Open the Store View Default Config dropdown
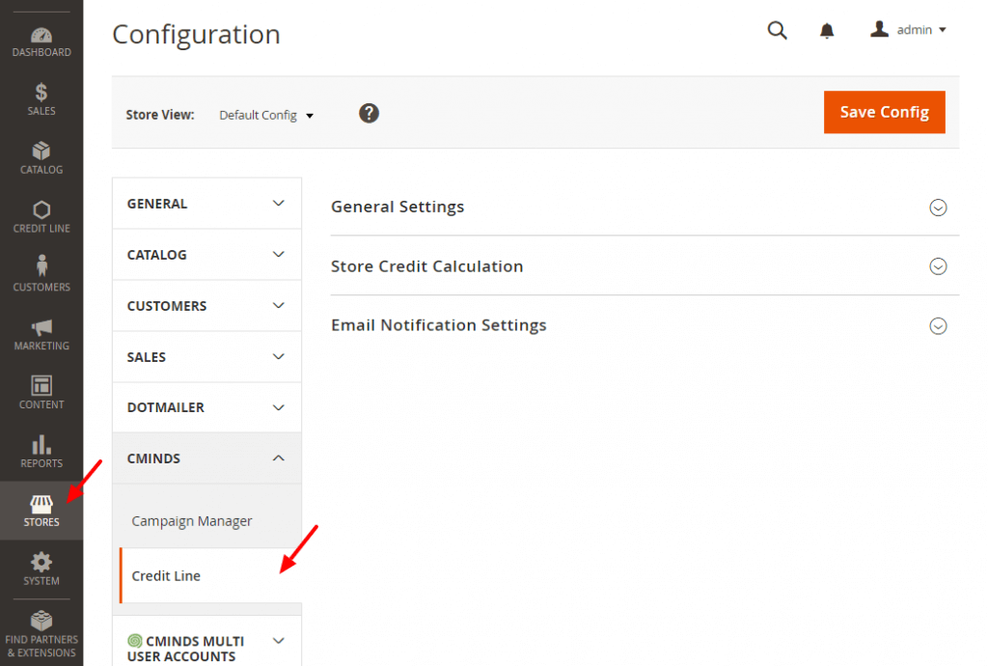Image resolution: width=988 pixels, height=666 pixels. tap(266, 115)
